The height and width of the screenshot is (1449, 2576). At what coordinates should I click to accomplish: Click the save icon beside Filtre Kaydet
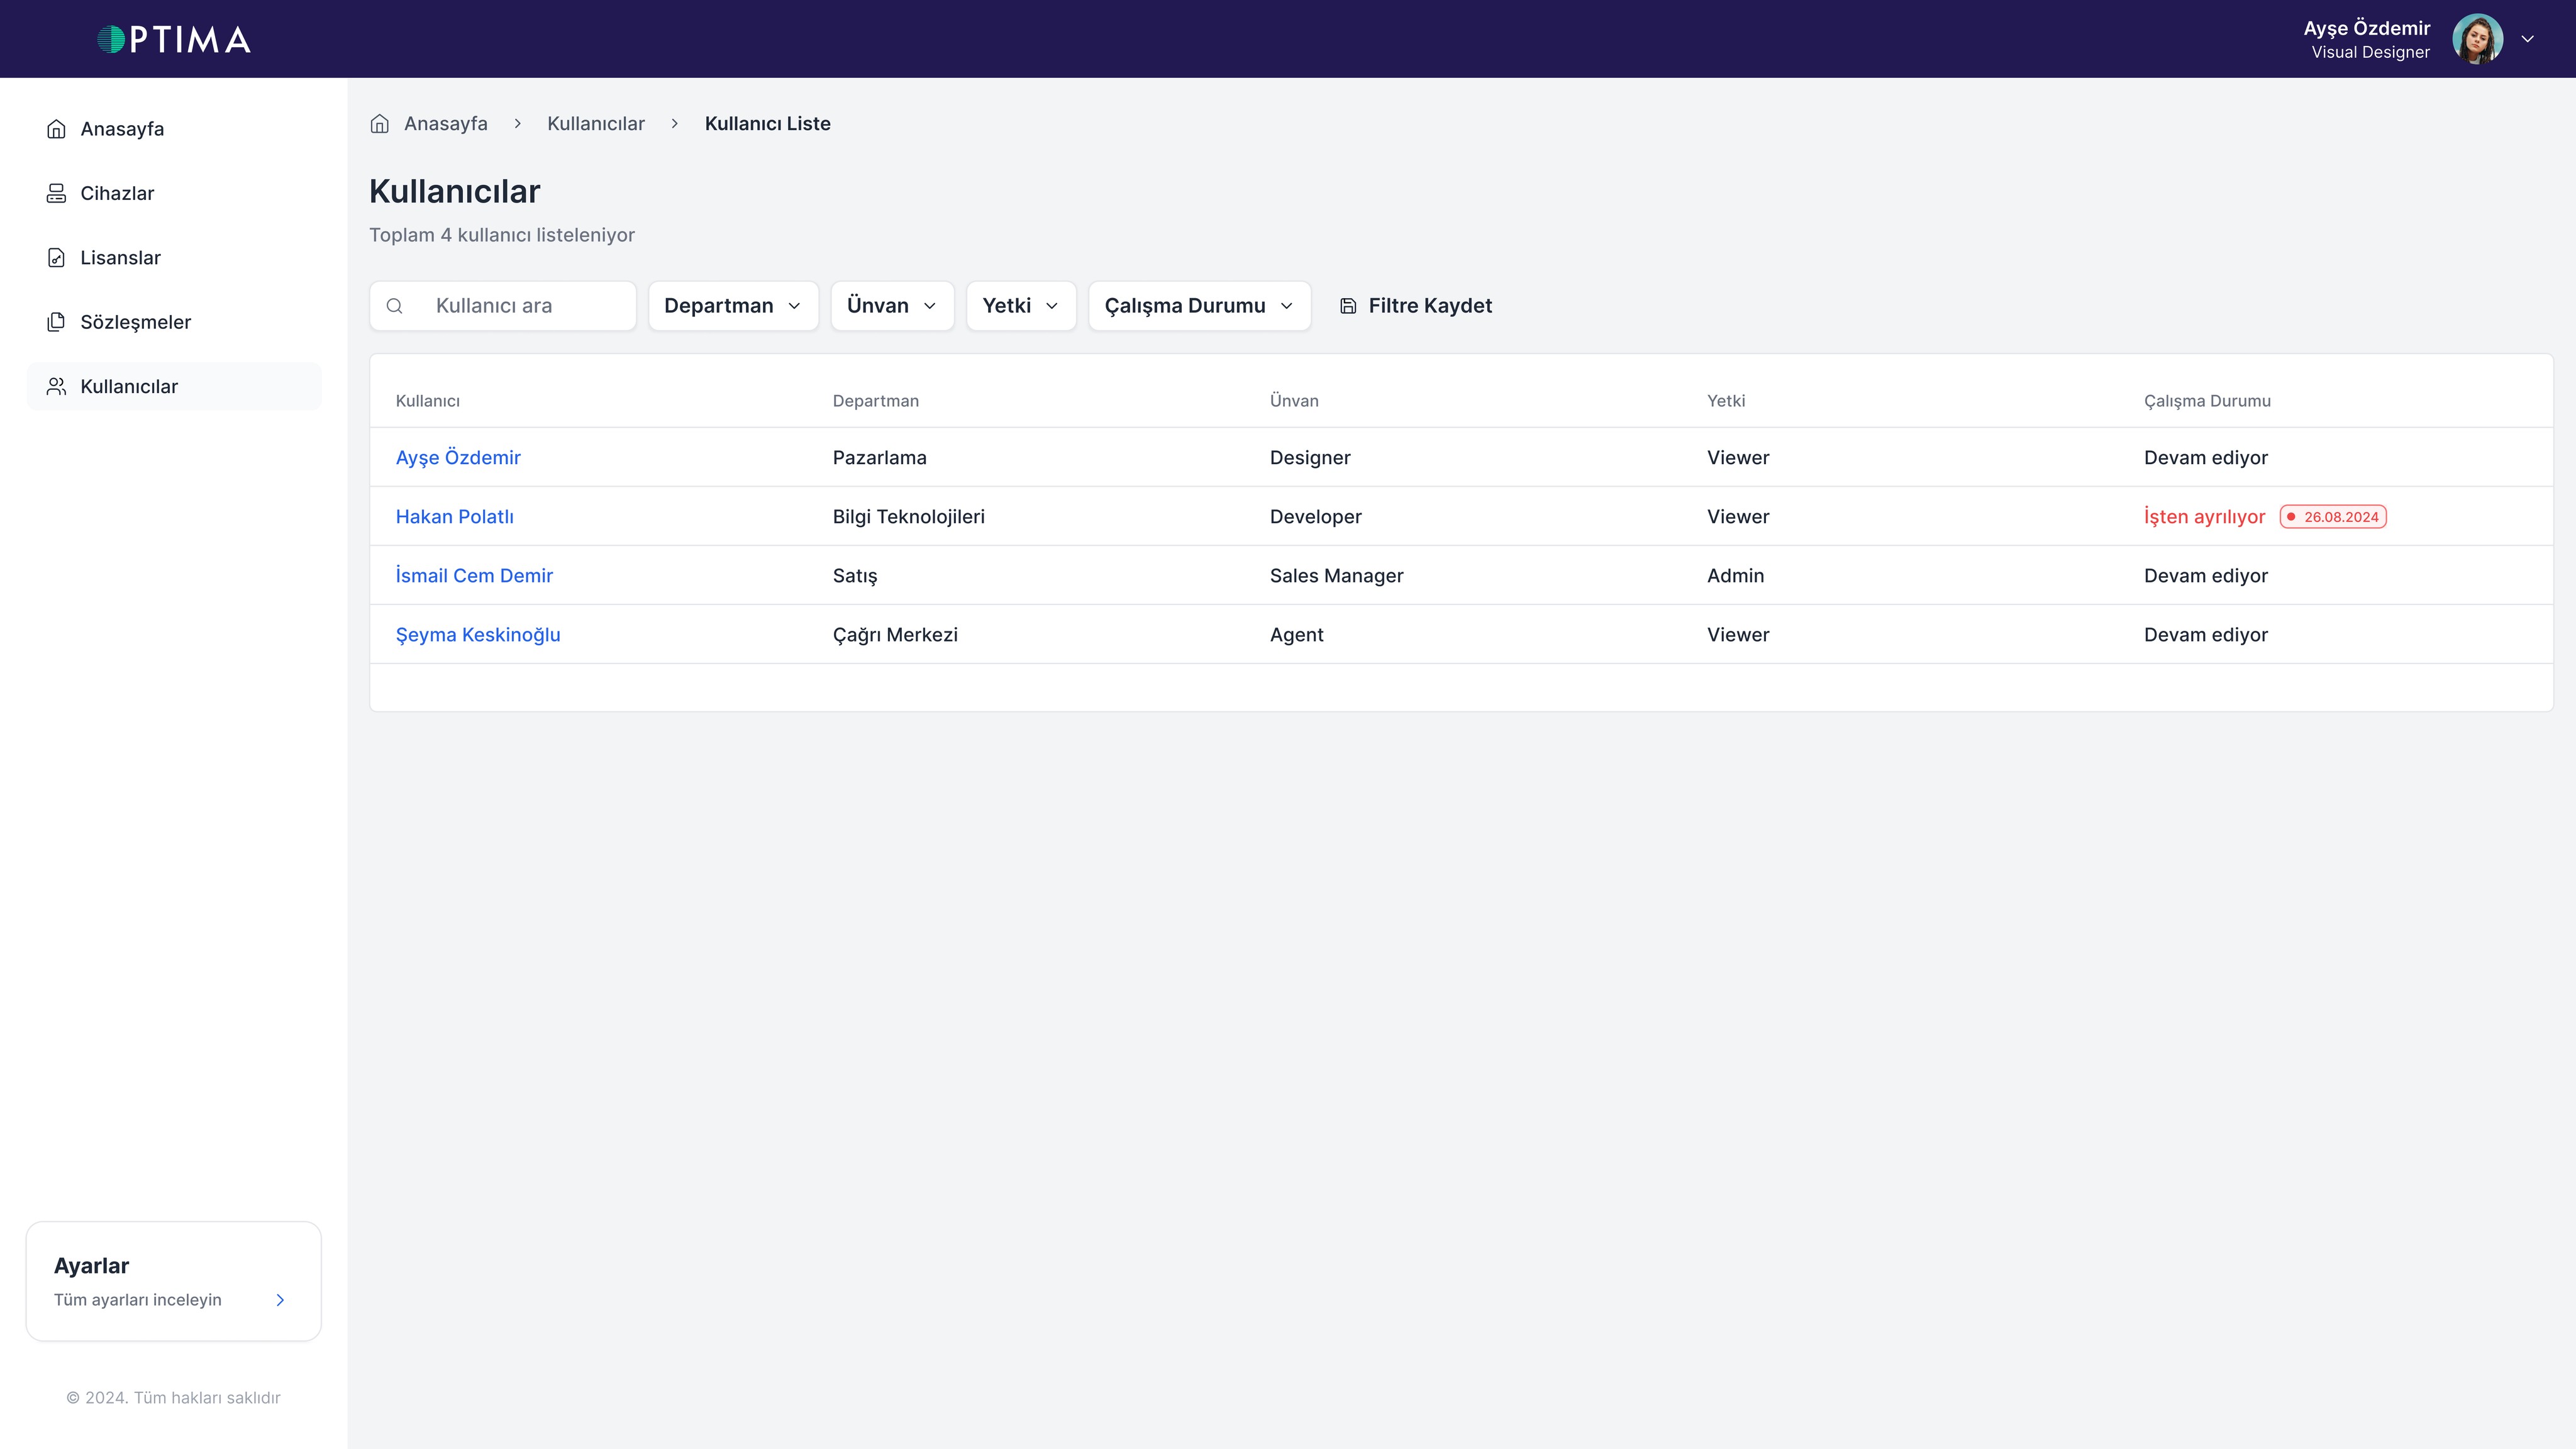coord(1348,306)
